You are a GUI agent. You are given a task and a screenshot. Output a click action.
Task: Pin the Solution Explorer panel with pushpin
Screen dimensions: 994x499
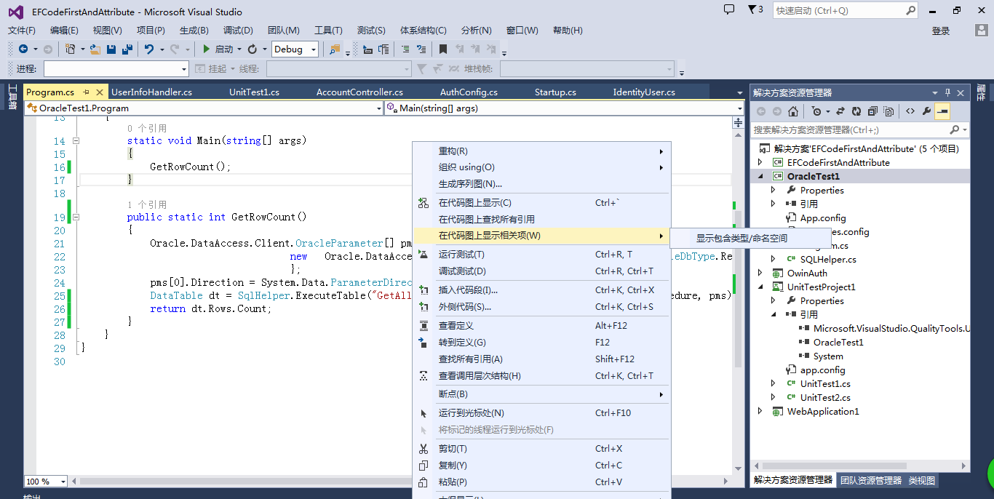click(947, 92)
